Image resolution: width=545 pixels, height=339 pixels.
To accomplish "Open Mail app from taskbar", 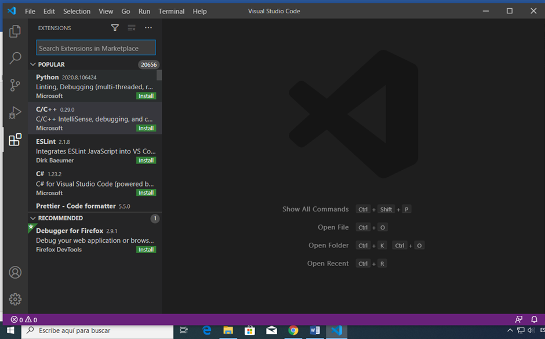I will [271, 330].
